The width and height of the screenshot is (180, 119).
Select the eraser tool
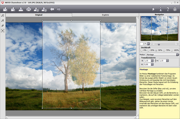coord(3,25)
